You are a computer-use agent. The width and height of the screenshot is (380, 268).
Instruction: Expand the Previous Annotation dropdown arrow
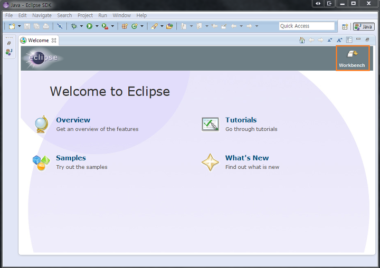click(207, 26)
